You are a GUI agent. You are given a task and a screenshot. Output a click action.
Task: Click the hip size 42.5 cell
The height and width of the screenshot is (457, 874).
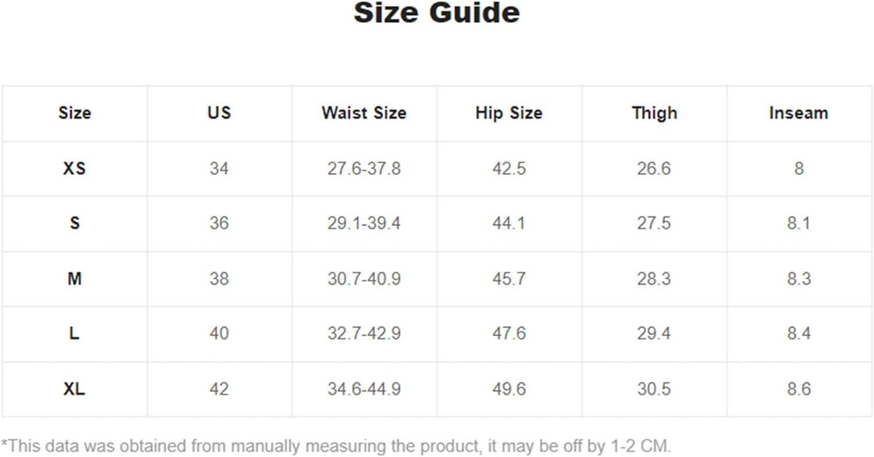pos(509,168)
